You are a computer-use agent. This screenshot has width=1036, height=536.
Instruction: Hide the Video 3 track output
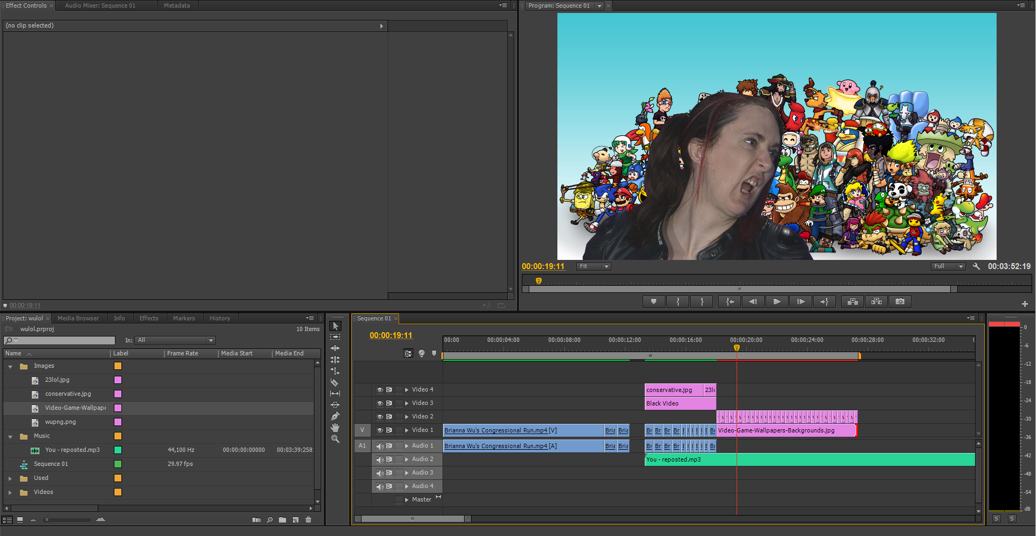(380, 403)
